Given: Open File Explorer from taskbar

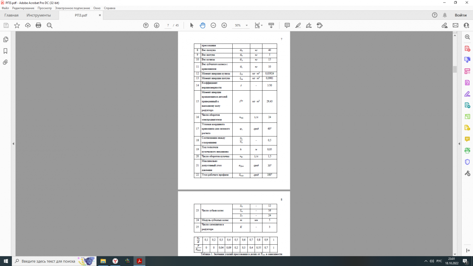Looking at the screenshot, I should [x=103, y=261].
